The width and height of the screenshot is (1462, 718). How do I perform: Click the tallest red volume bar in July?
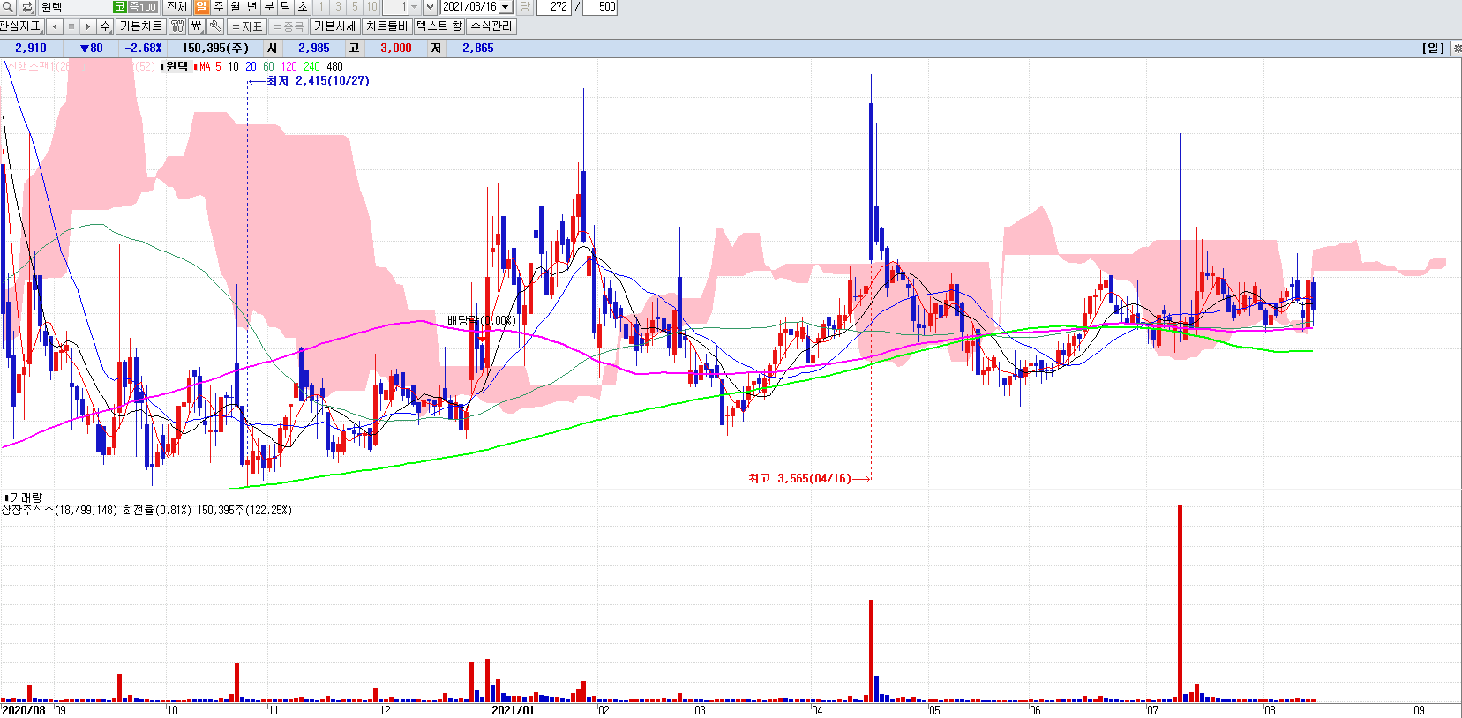click(x=1180, y=603)
